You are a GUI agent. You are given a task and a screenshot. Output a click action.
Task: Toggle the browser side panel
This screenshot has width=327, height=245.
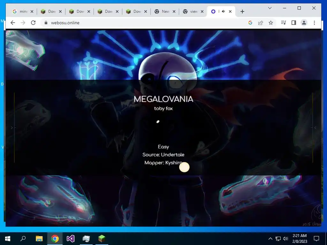click(294, 23)
